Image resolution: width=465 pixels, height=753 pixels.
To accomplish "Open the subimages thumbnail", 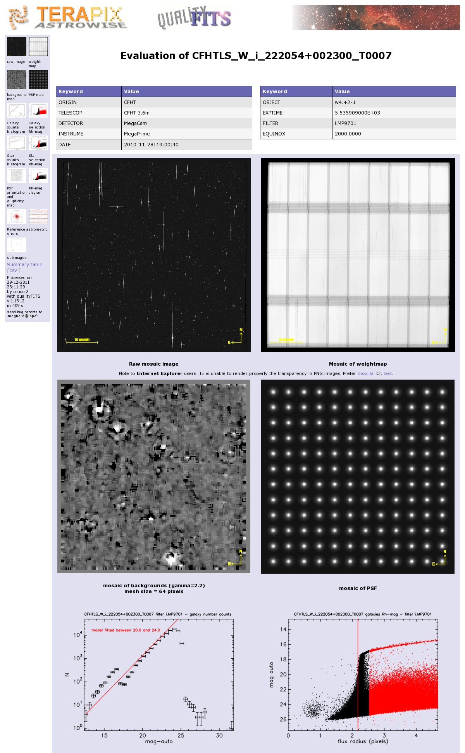I will [17, 245].
